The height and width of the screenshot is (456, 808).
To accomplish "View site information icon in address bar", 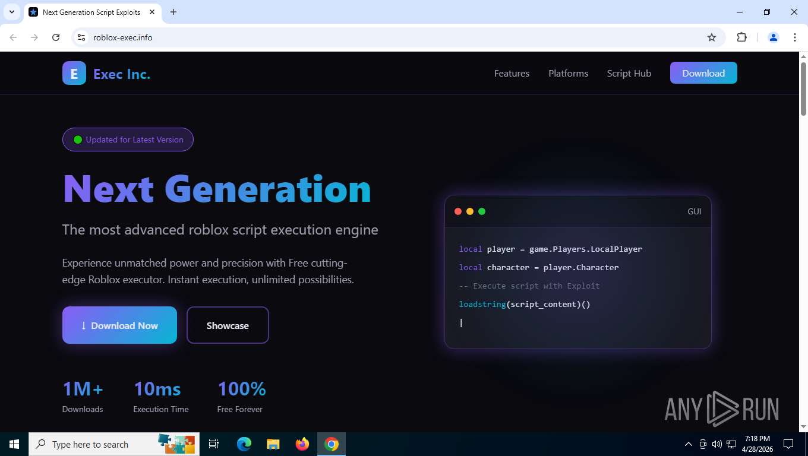I will point(82,37).
